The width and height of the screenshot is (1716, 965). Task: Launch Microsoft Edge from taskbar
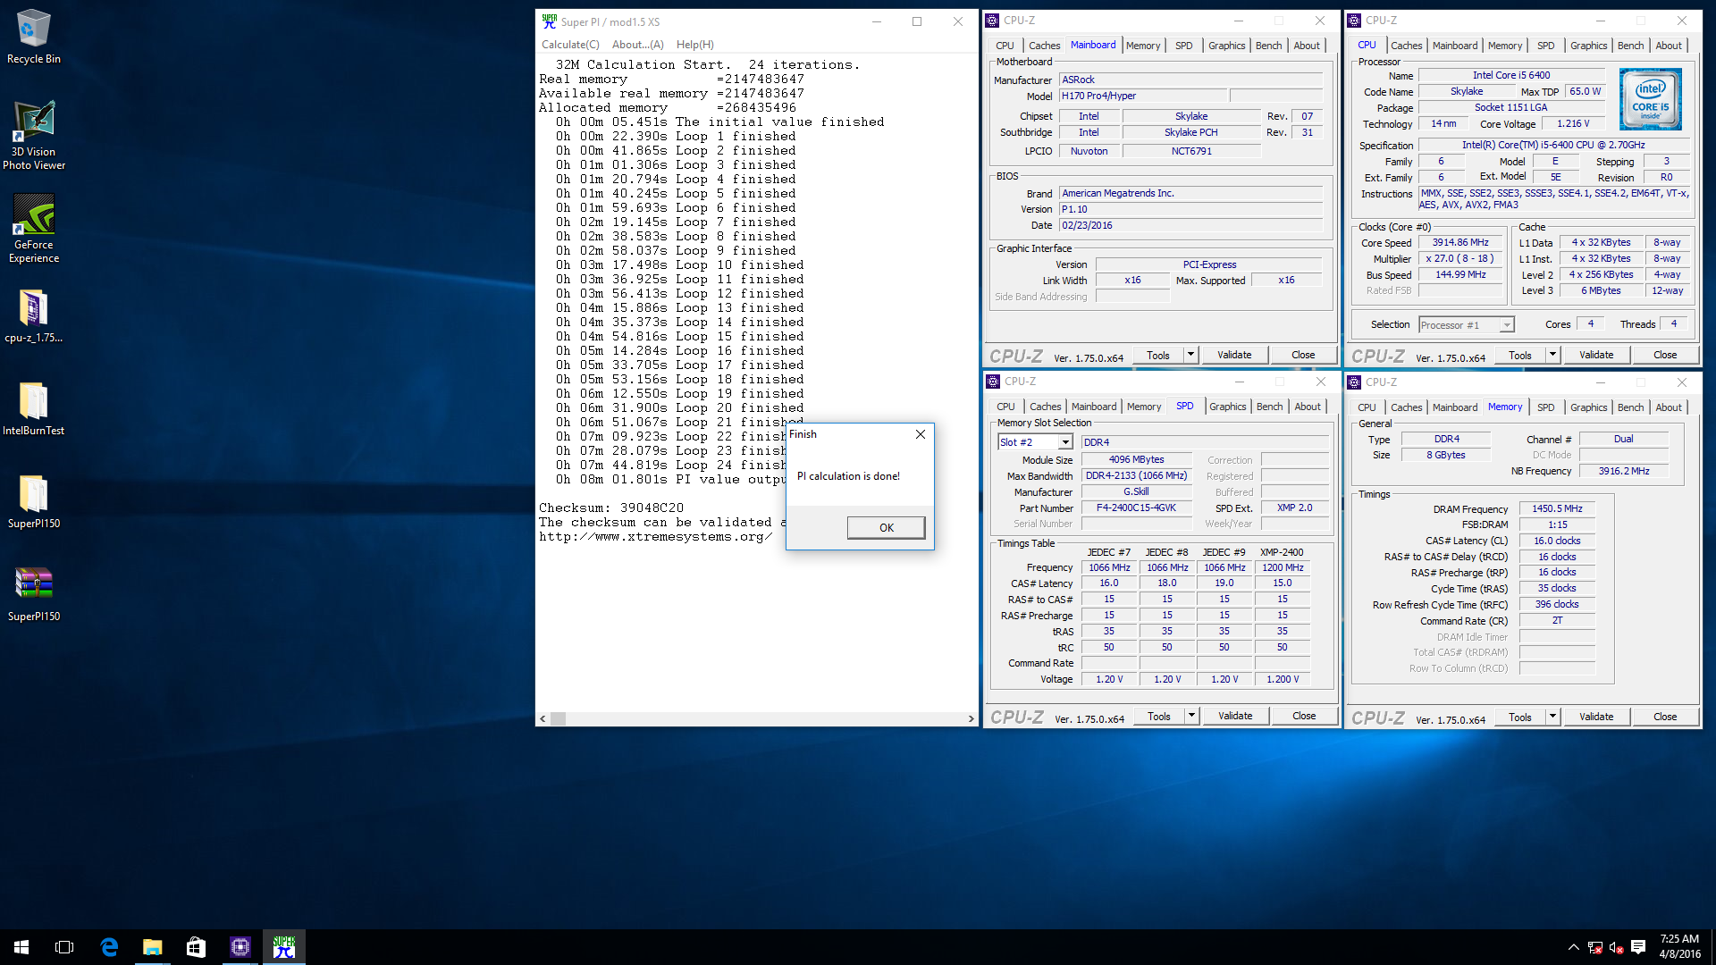(109, 947)
